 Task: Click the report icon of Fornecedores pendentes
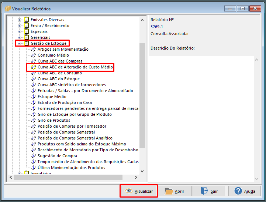click(x=34, y=108)
